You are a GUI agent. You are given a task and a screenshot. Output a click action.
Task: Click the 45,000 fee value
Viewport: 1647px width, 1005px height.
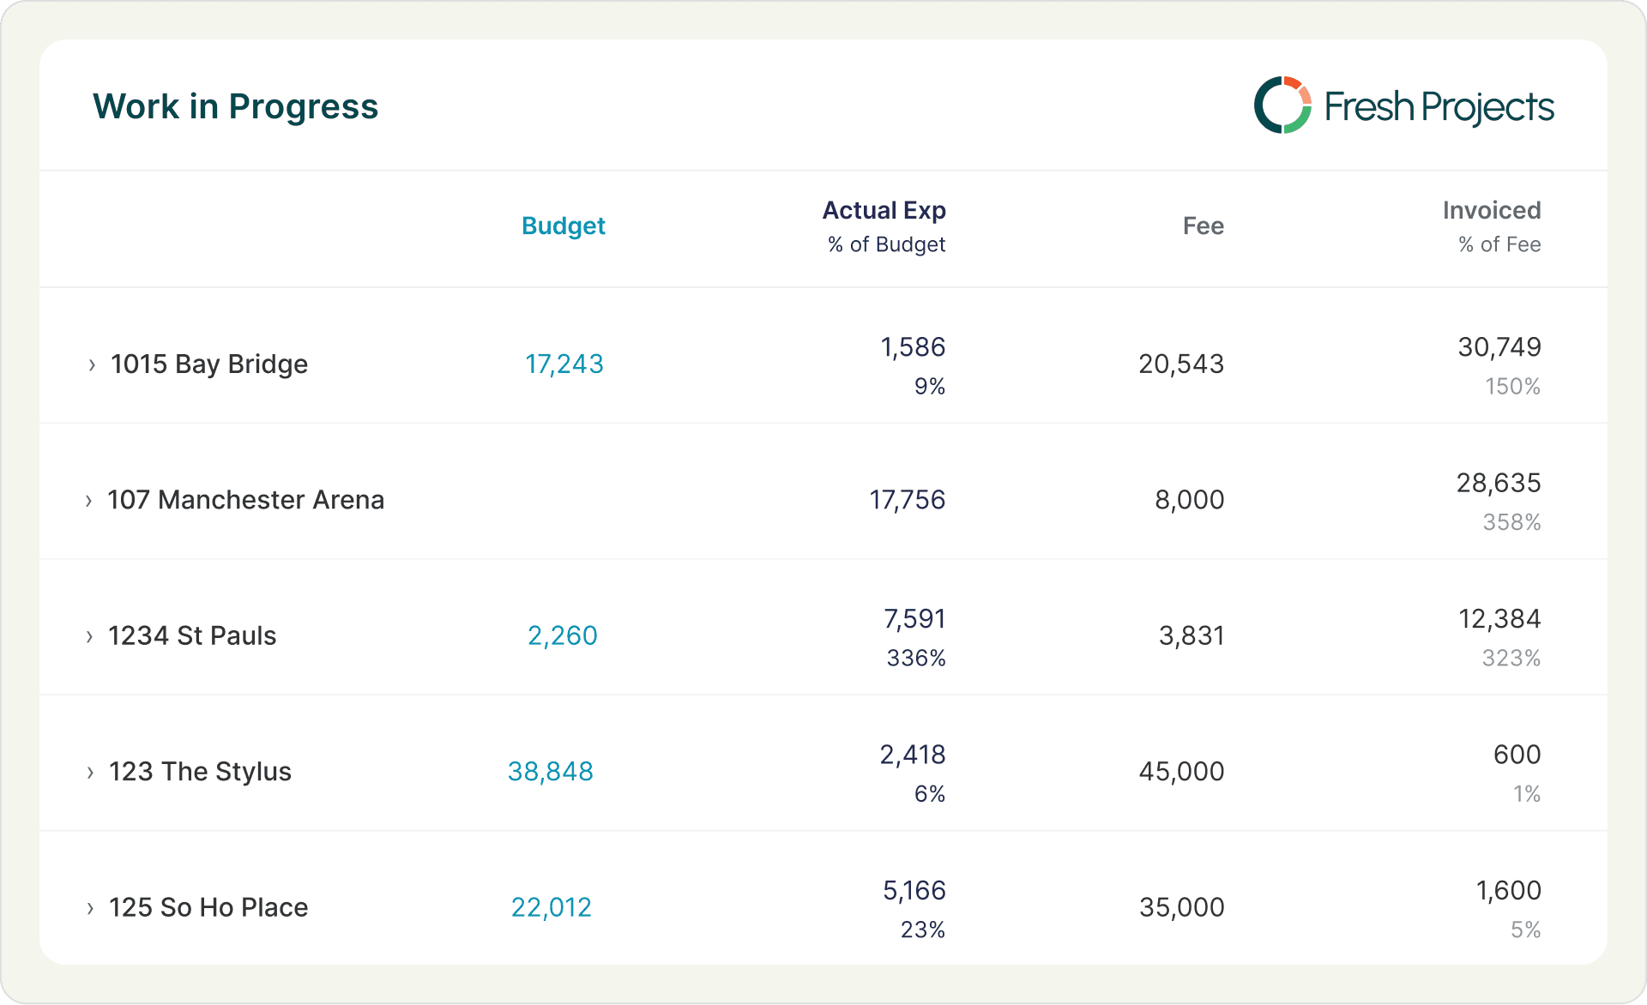pyautogui.click(x=1180, y=772)
